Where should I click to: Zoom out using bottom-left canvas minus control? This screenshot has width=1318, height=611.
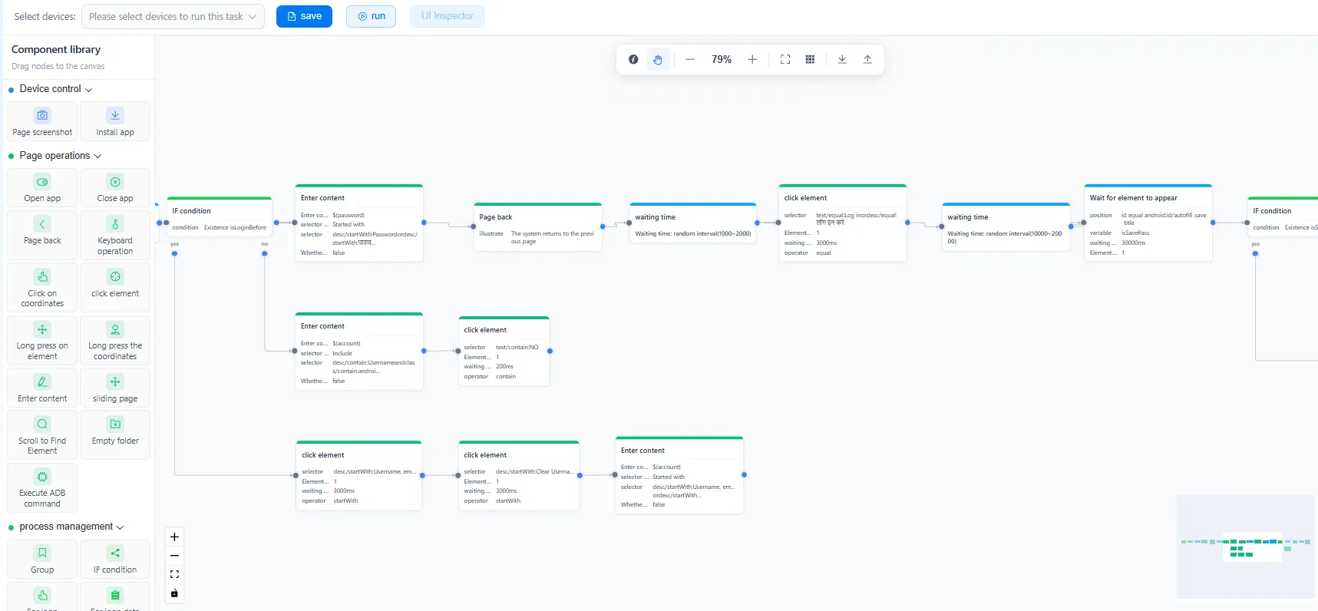point(174,556)
